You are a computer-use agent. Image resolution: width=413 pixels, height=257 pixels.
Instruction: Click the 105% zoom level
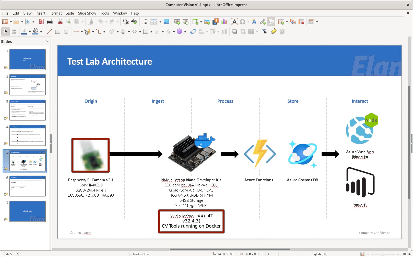click(406, 254)
